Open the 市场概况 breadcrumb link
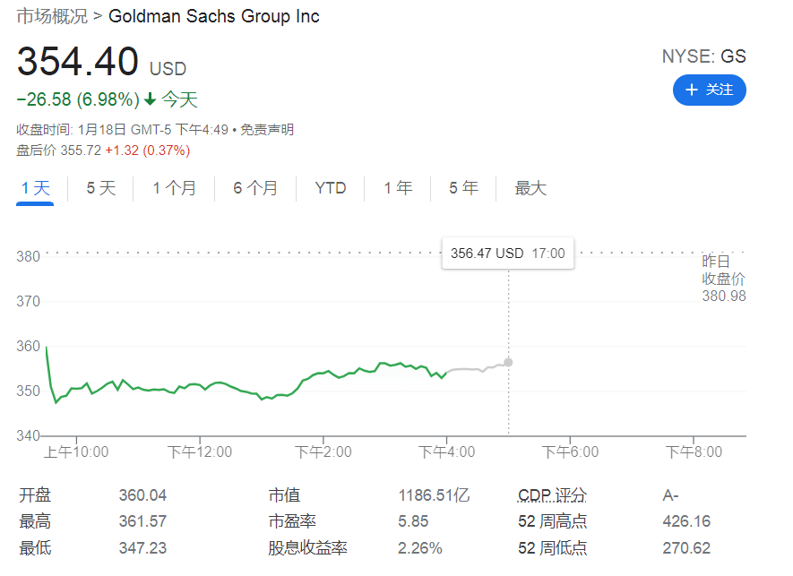The height and width of the screenshot is (576, 793). tap(52, 16)
